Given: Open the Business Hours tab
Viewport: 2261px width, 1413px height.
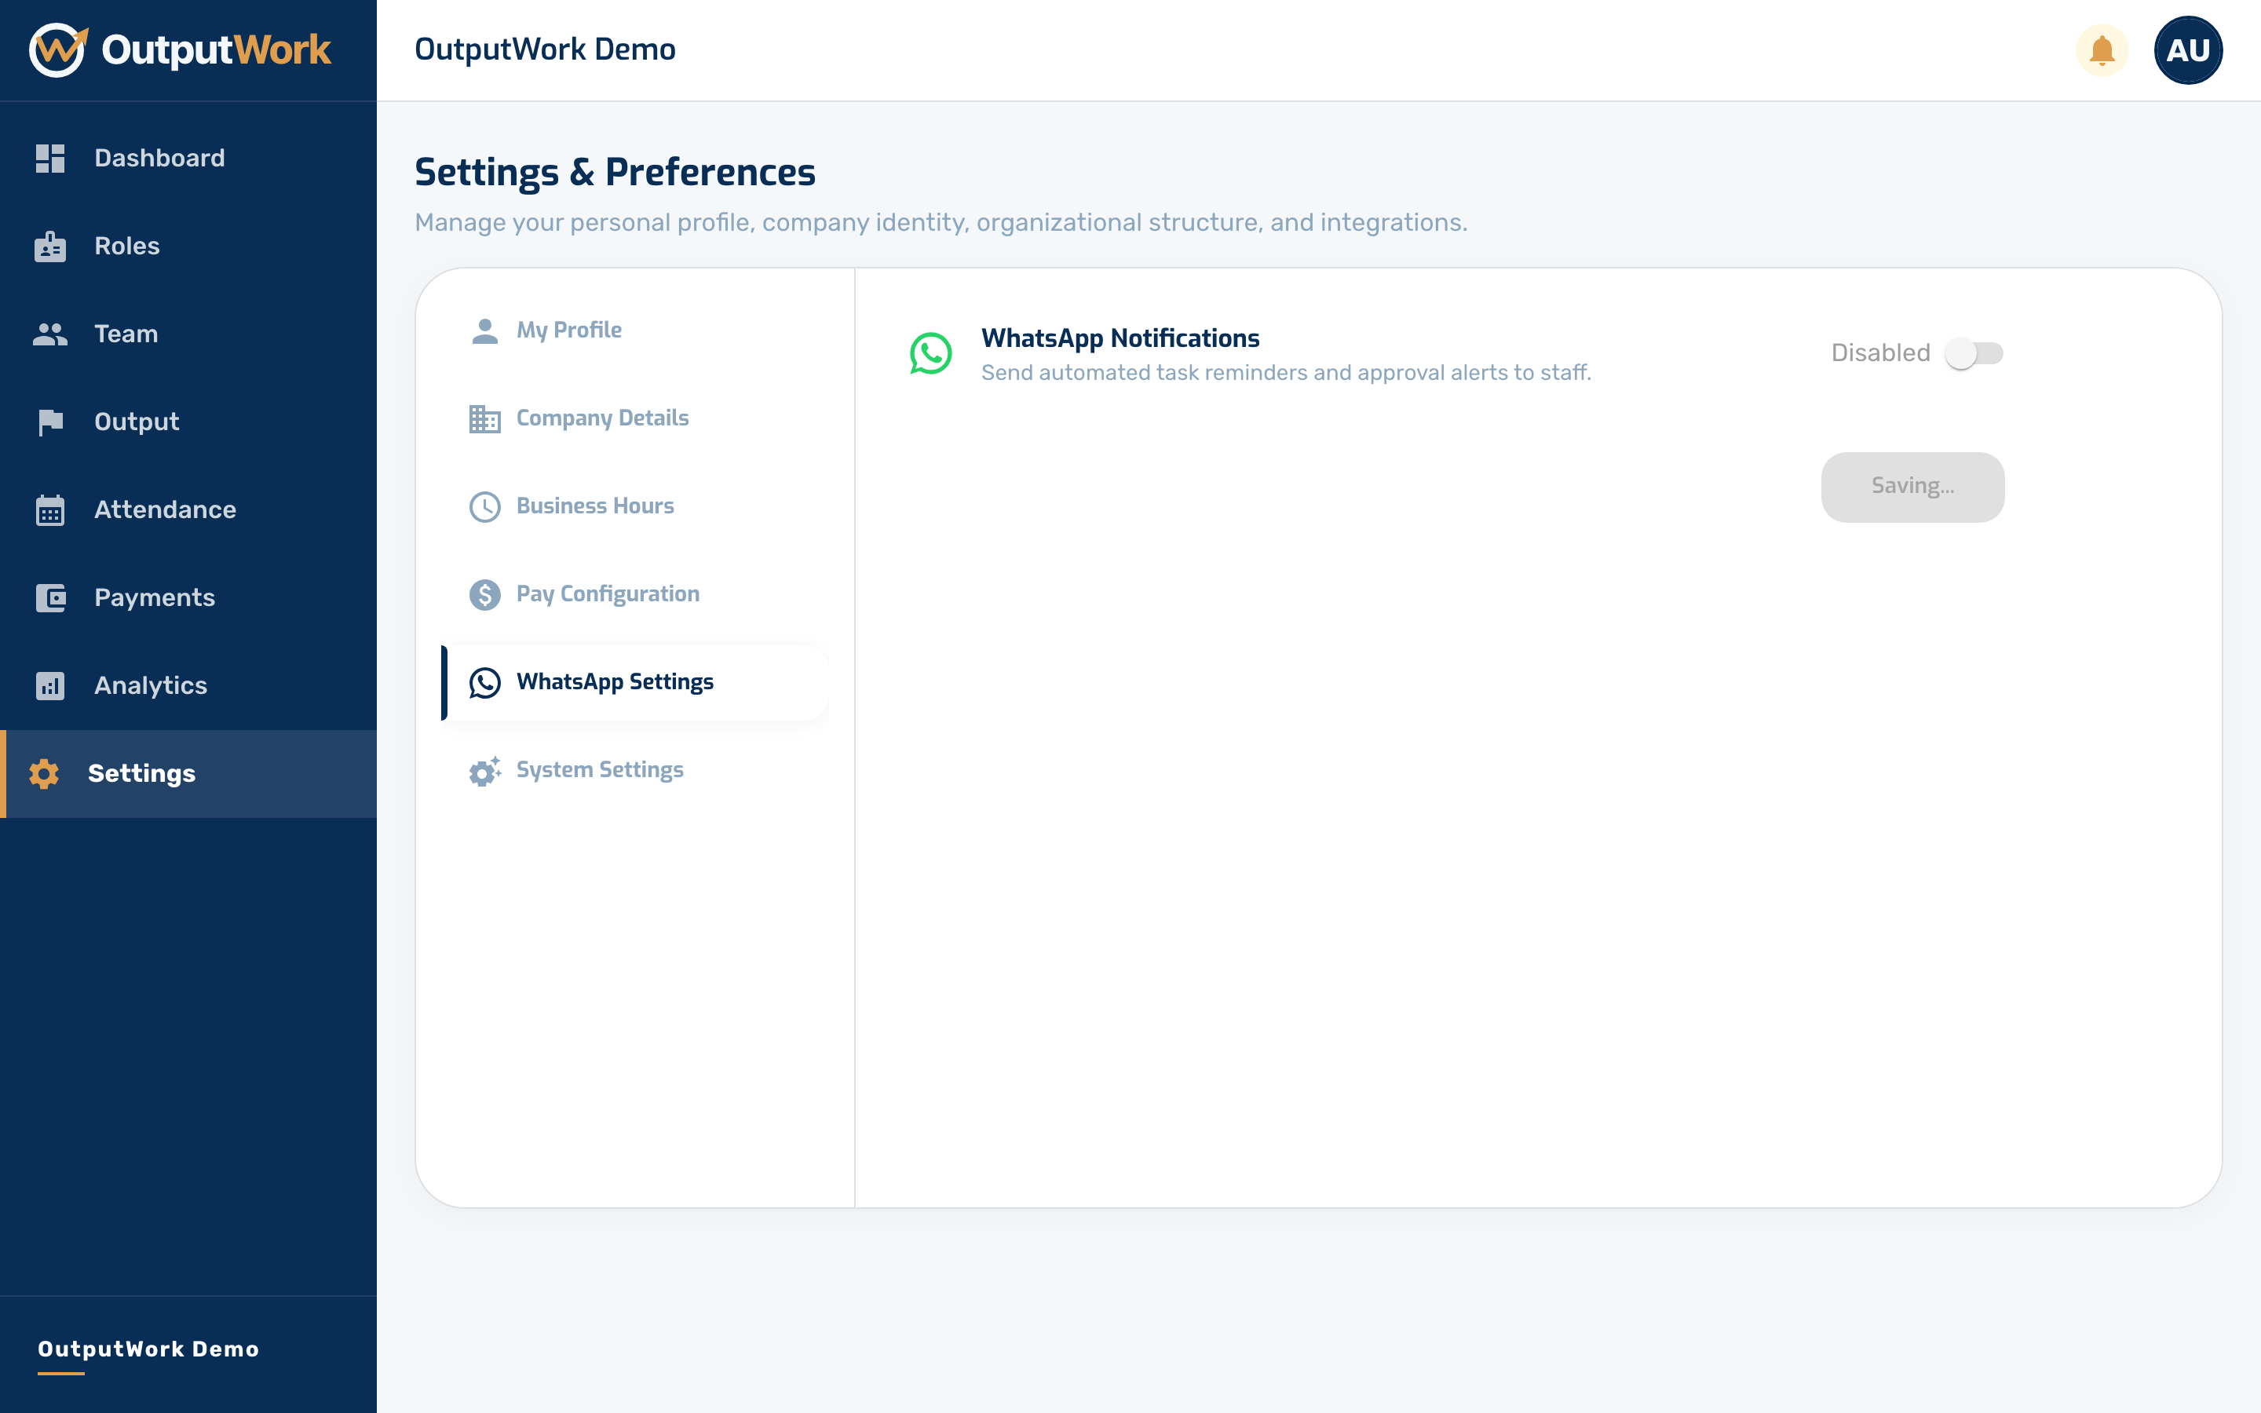Looking at the screenshot, I should pos(634,506).
